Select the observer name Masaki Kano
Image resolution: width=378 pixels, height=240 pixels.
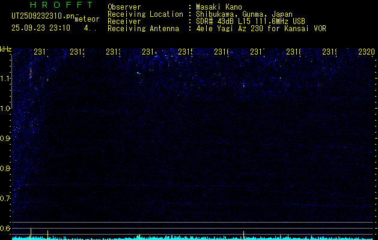pyautogui.click(x=219, y=7)
